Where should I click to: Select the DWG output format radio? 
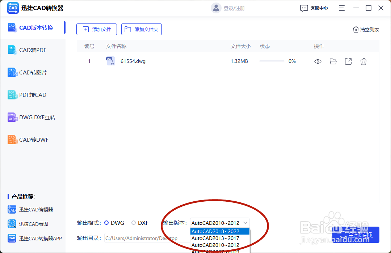(106, 223)
